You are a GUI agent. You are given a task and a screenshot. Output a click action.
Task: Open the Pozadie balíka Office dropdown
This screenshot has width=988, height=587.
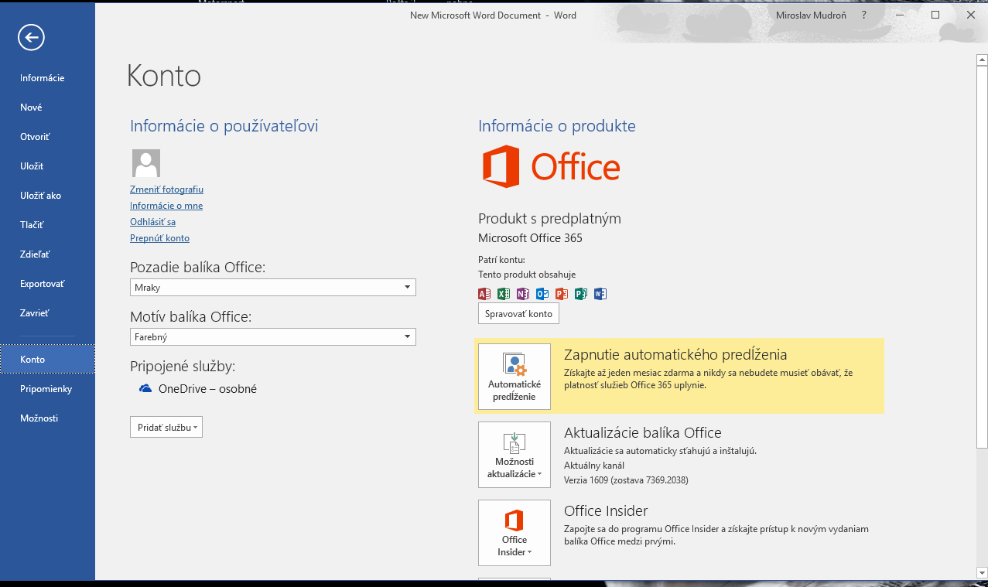pos(273,288)
